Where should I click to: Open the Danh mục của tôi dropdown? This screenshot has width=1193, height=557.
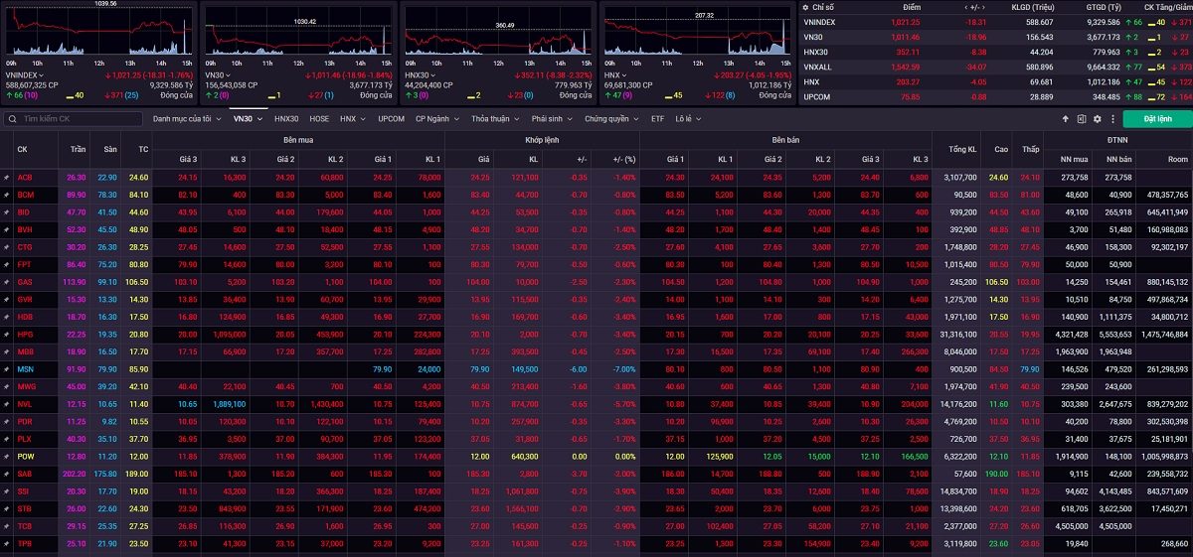tap(187, 118)
